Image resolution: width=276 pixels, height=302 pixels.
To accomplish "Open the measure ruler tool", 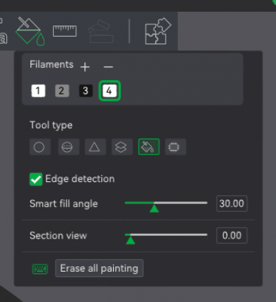I will pos(65,31).
